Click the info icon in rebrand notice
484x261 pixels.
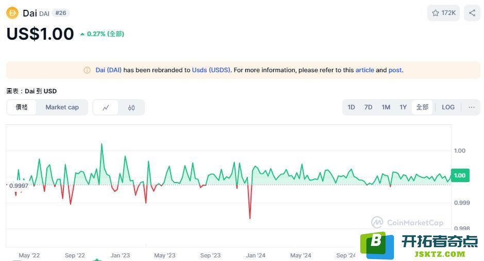coord(87,70)
